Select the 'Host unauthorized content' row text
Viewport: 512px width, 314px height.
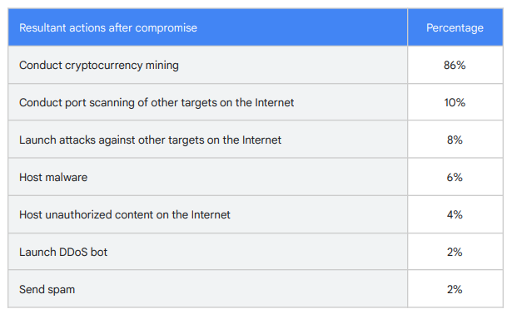click(125, 214)
